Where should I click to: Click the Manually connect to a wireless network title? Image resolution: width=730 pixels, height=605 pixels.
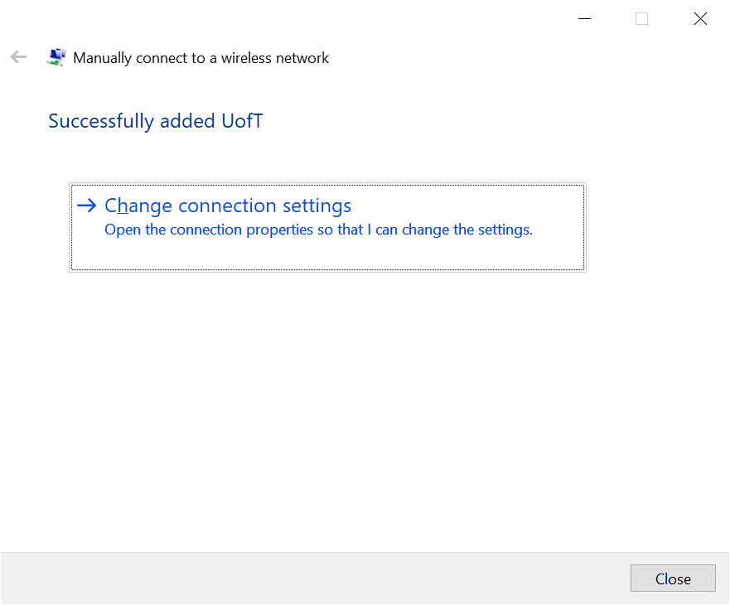pos(201,58)
